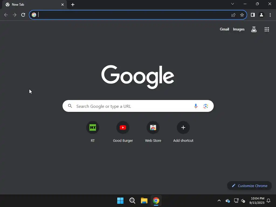Bookmark this tab with the star icon
This screenshot has height=207, width=276.
pyautogui.click(x=242, y=15)
